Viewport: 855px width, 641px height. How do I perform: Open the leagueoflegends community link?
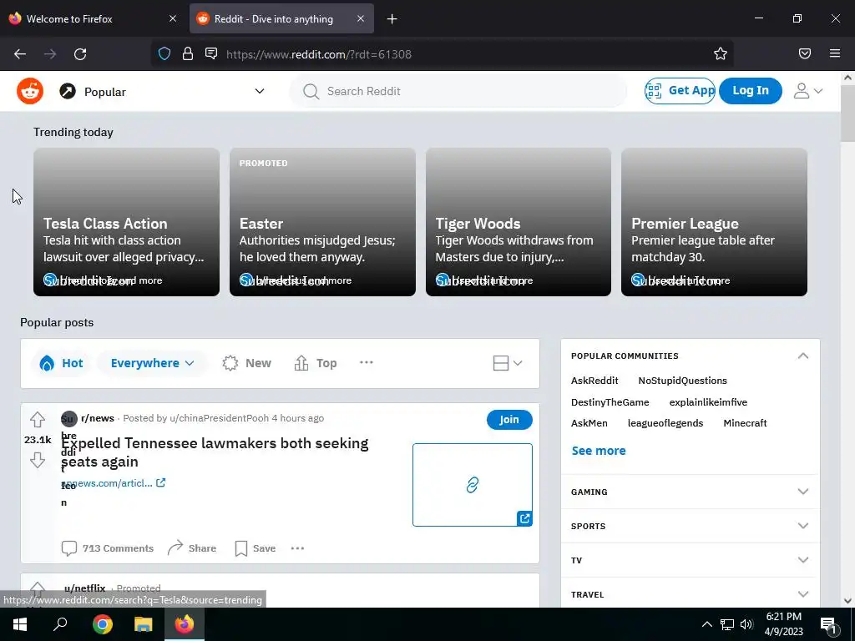pyautogui.click(x=665, y=423)
